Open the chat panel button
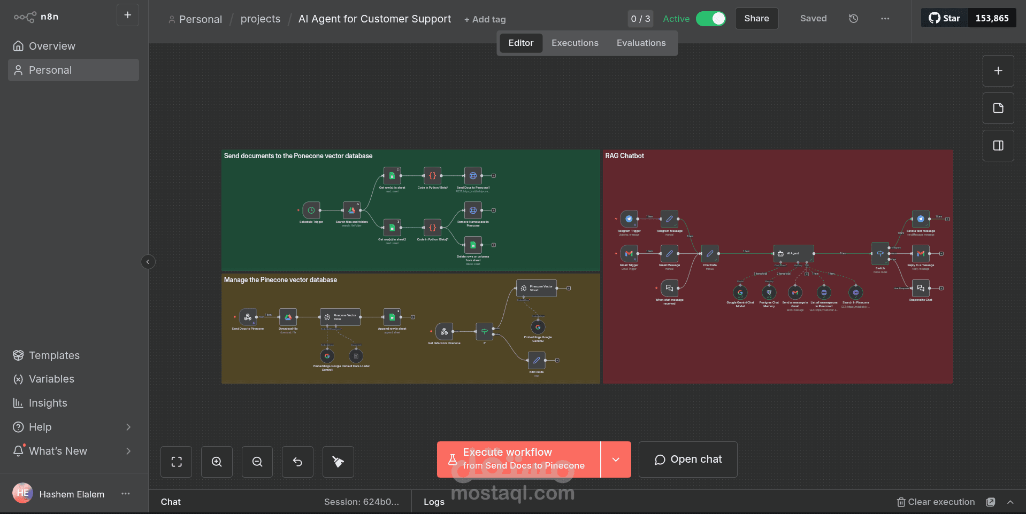1026x514 pixels. [688, 460]
